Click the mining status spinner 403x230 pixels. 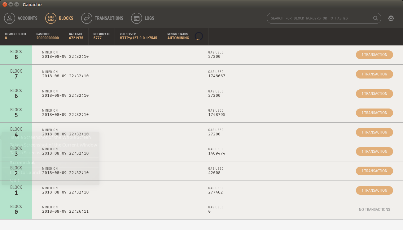tap(199, 36)
